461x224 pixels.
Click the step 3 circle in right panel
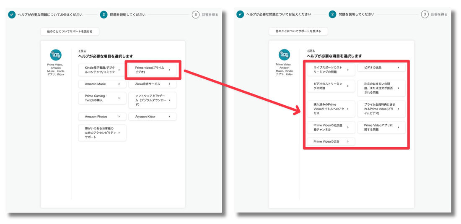(x=424, y=14)
